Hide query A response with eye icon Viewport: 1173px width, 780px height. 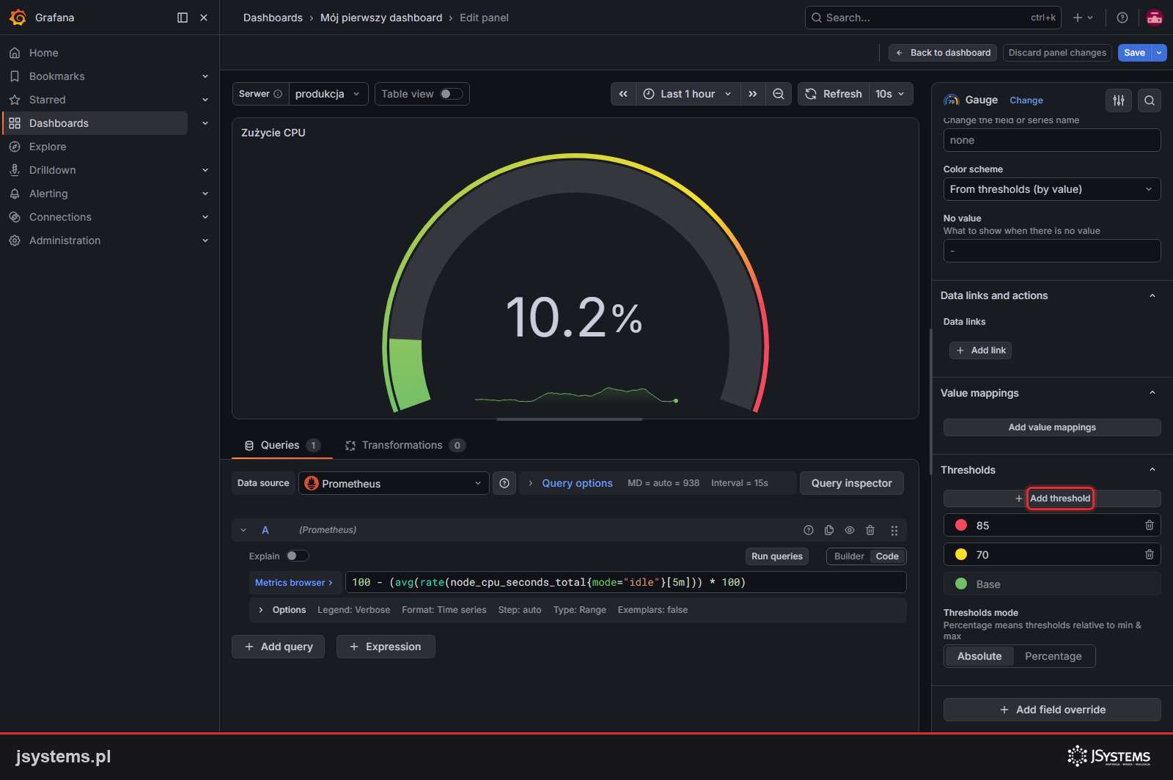pos(850,530)
